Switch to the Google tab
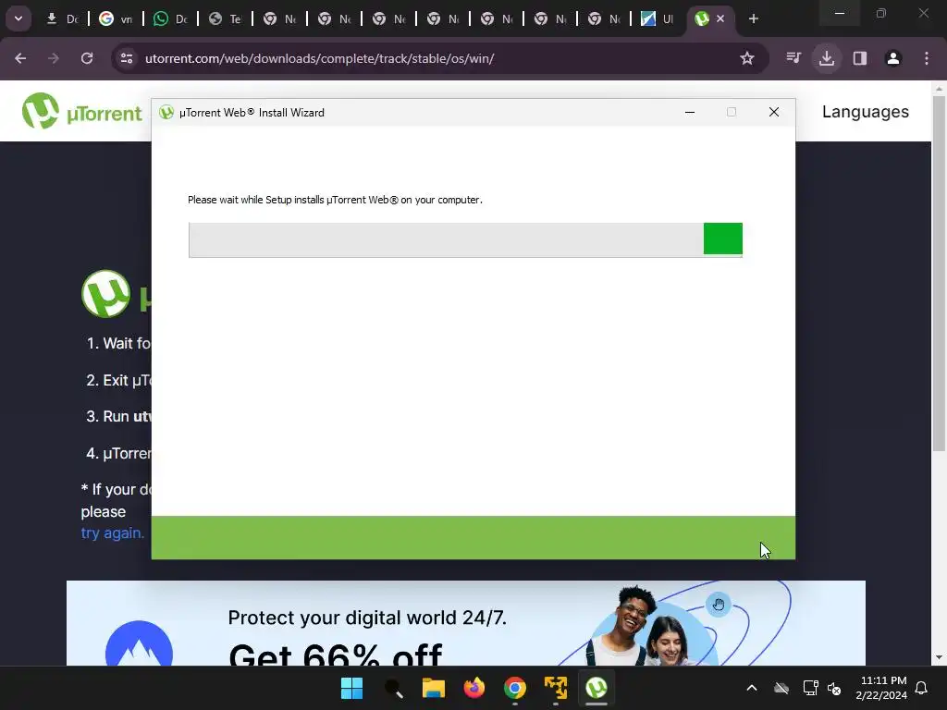 (117, 19)
